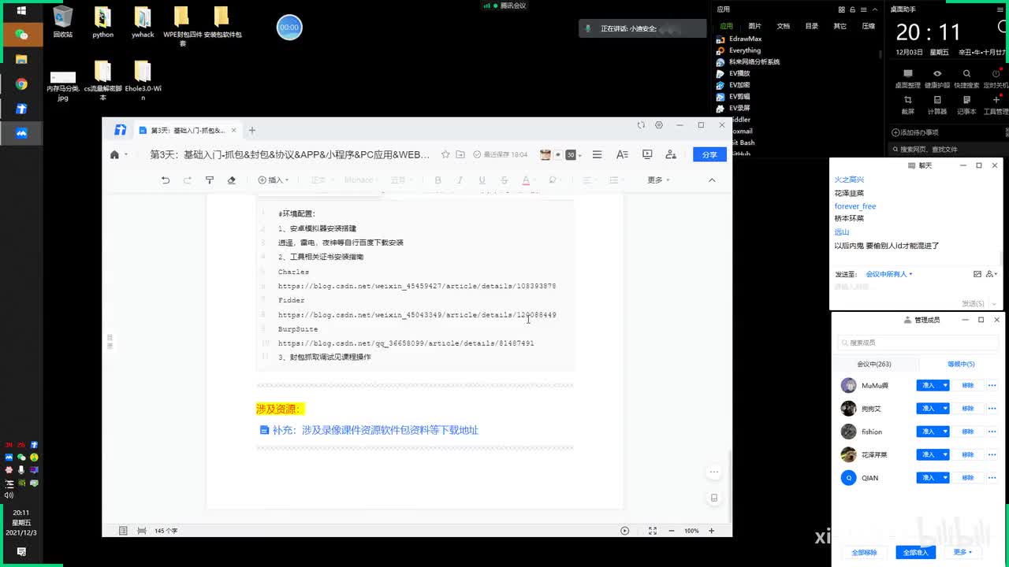Start presentation mode icon

point(647,154)
